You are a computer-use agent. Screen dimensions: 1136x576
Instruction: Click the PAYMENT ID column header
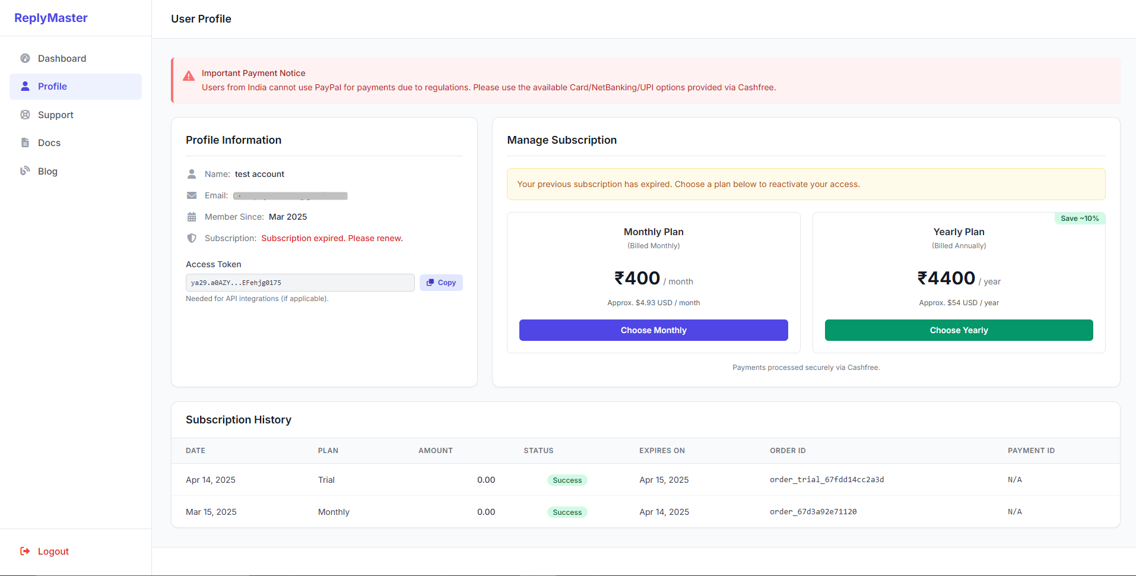tap(1031, 451)
